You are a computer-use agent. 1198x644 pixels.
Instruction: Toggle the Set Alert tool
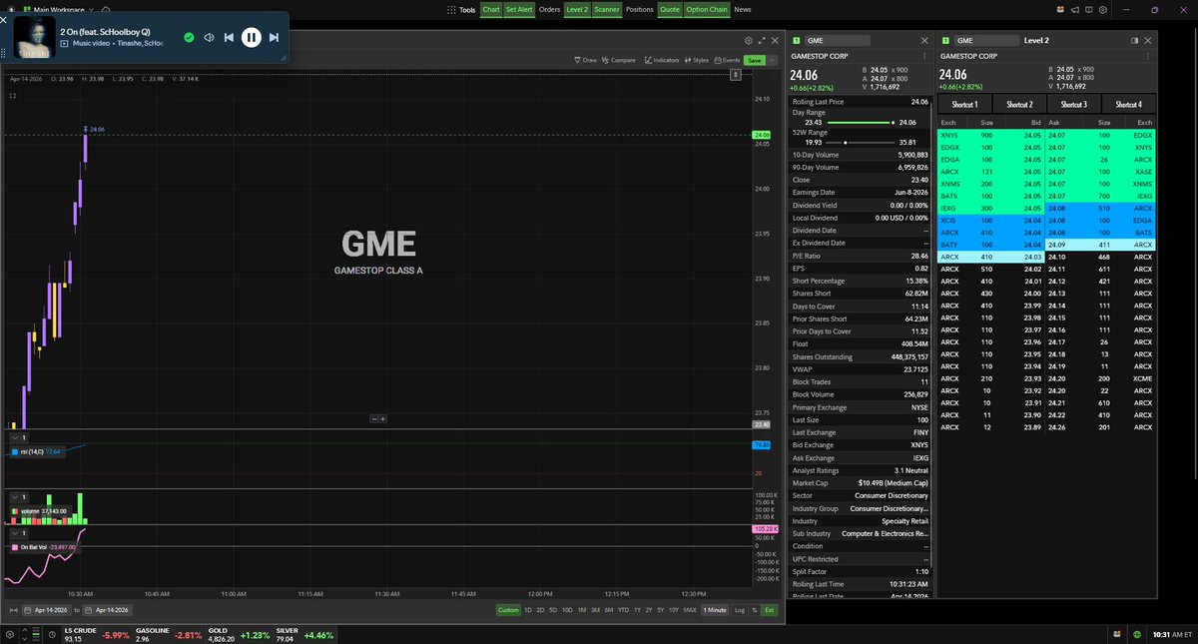coord(519,9)
